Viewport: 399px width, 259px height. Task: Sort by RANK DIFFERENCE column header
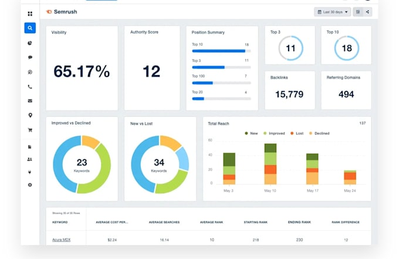pyautogui.click(x=346, y=222)
